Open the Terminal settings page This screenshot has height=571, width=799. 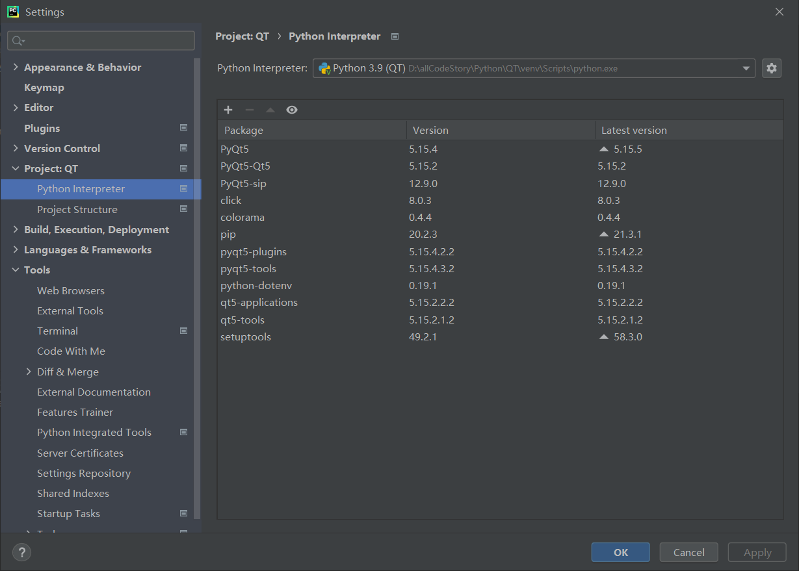[57, 331]
